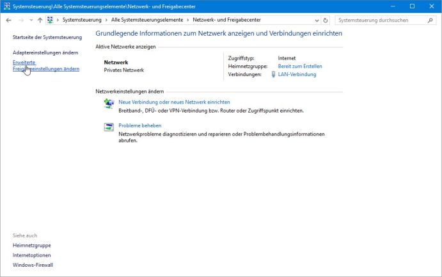The height and width of the screenshot is (277, 442).
Task: Expand chevron before Systemsteuerung breadcrumb
Action: [58, 20]
